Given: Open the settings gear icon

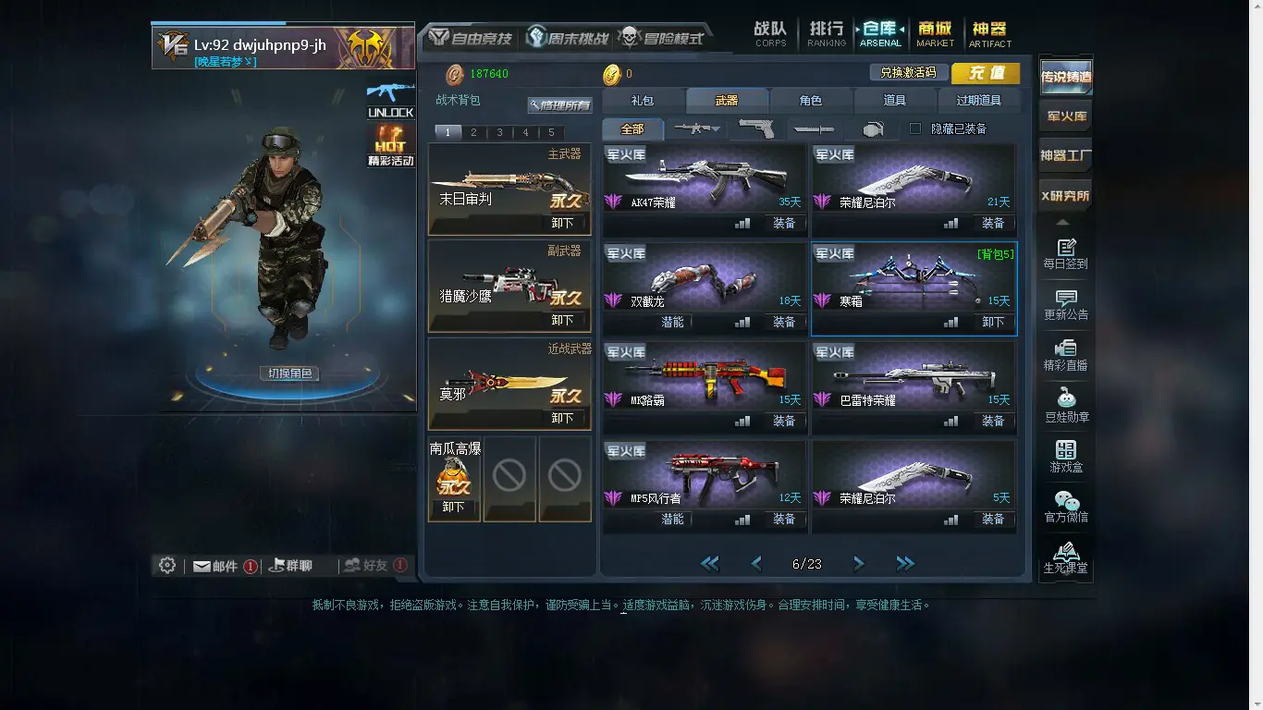Looking at the screenshot, I should click(167, 565).
